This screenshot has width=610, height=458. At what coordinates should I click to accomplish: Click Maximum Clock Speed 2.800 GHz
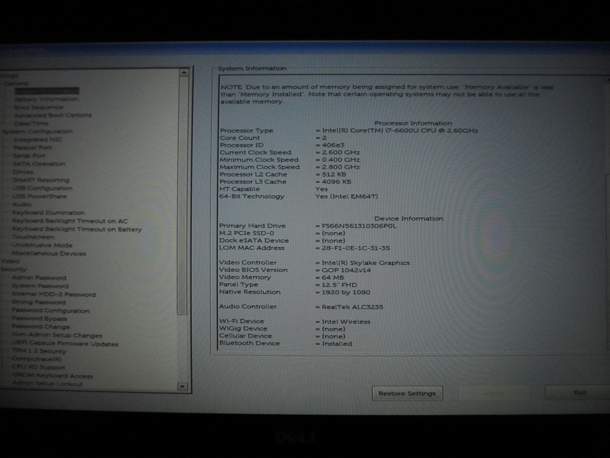click(341, 167)
